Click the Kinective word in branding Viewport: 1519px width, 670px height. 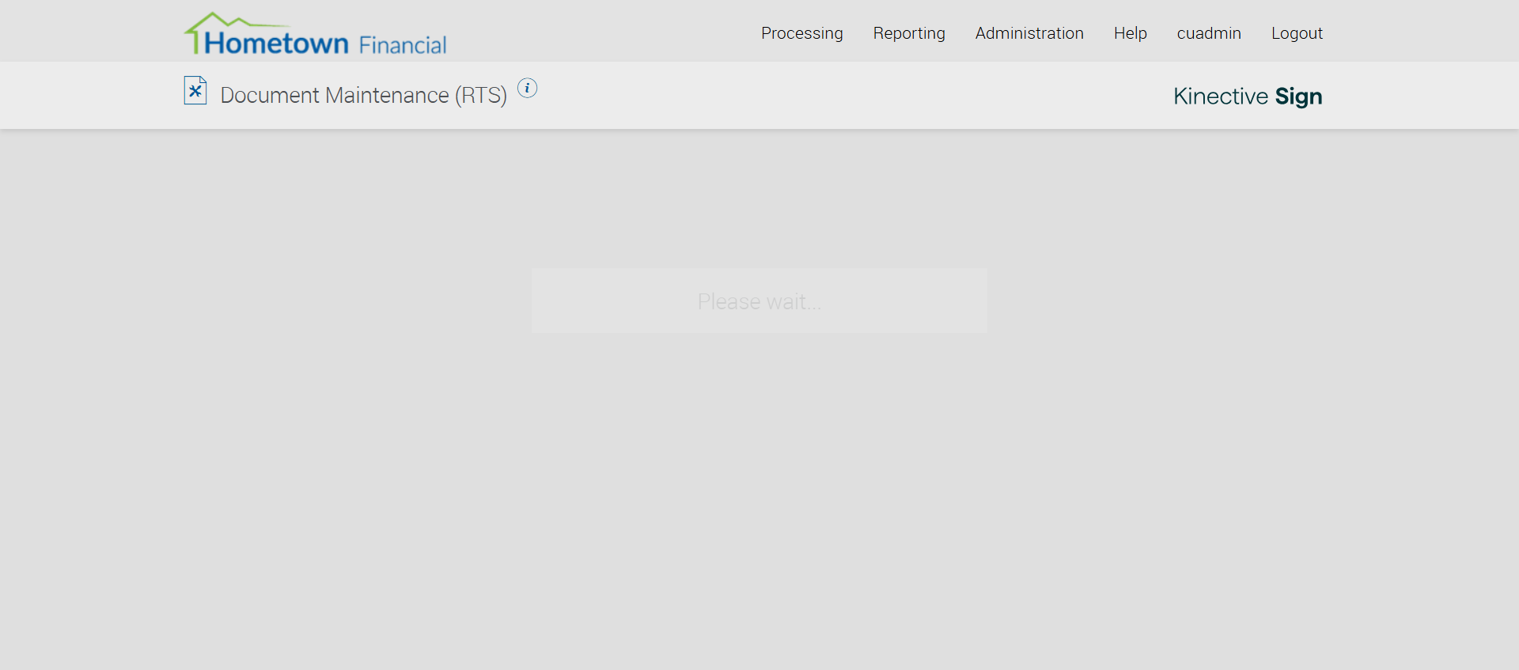[1221, 96]
